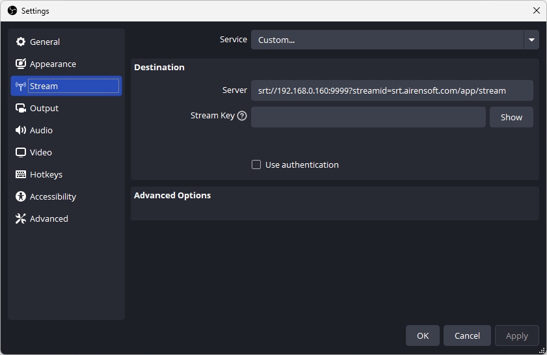The height and width of the screenshot is (355, 547).
Task: Open the Advanced settings section label
Action: [x=49, y=218]
